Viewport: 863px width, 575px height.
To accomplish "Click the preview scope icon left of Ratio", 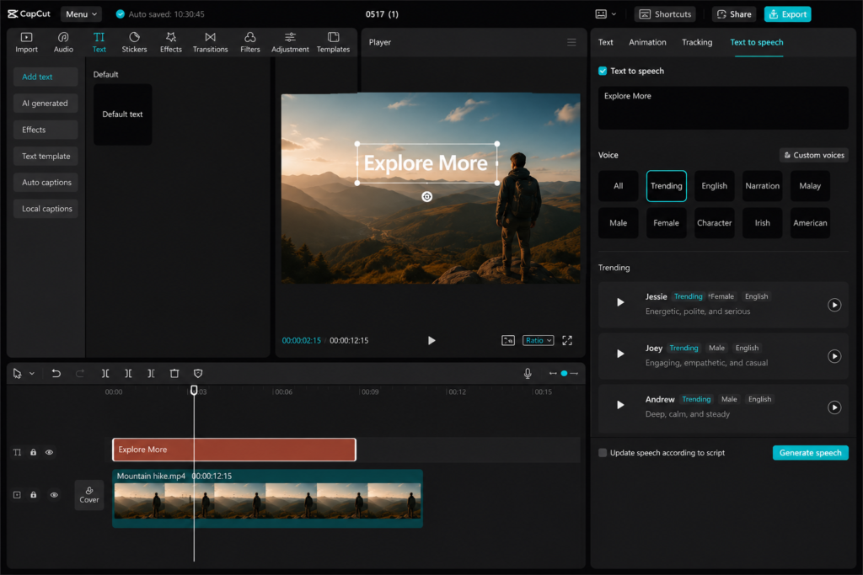I will pos(508,340).
